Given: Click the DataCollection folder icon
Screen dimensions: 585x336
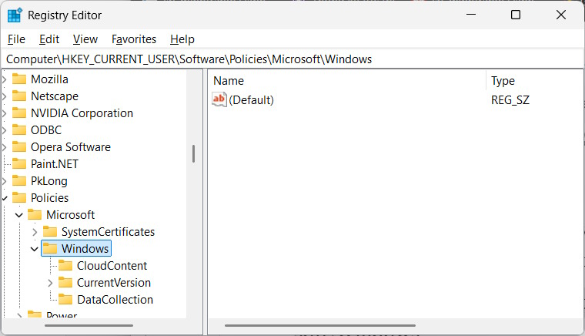Looking at the screenshot, I should point(65,300).
